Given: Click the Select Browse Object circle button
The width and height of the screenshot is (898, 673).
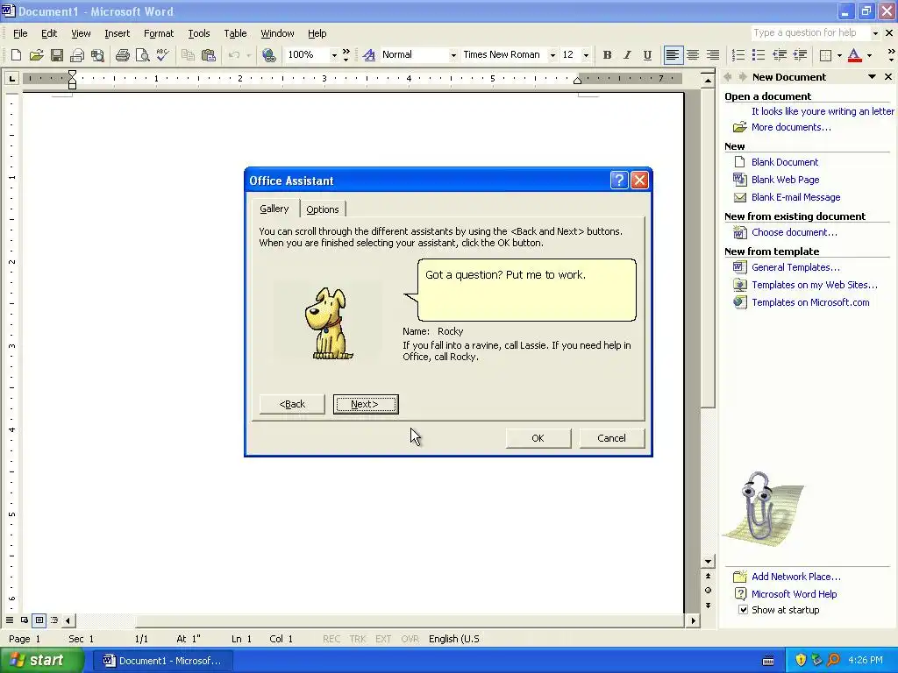Looking at the screenshot, I should coord(709,590).
